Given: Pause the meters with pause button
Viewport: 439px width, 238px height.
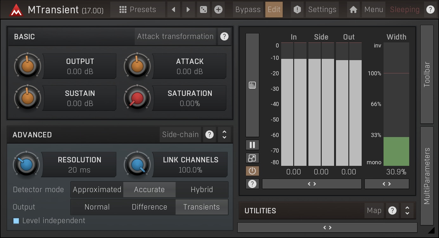Looking at the screenshot, I should pyautogui.click(x=252, y=145).
